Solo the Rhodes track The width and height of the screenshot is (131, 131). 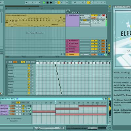coord(100,15)
